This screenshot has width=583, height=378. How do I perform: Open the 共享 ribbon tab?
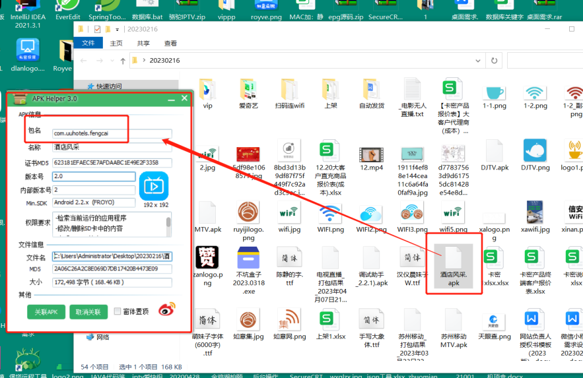tap(143, 44)
